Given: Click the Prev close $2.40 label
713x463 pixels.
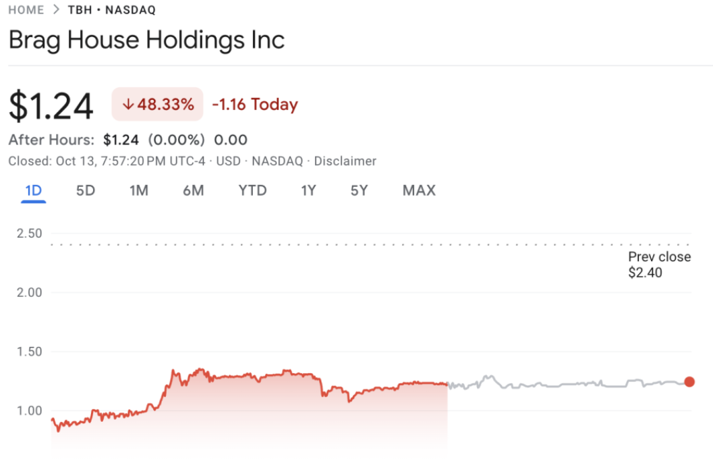Looking at the screenshot, I should pyautogui.click(x=659, y=265).
